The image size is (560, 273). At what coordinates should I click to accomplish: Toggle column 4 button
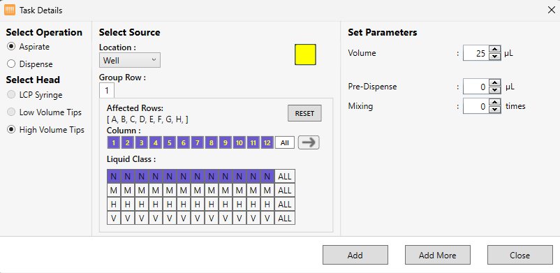pos(155,142)
